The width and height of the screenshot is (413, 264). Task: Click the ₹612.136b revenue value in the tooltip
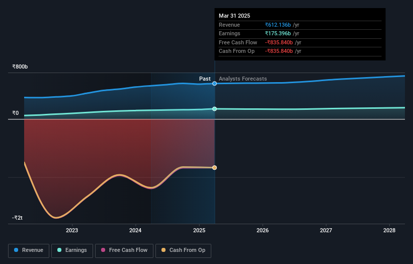point(278,25)
